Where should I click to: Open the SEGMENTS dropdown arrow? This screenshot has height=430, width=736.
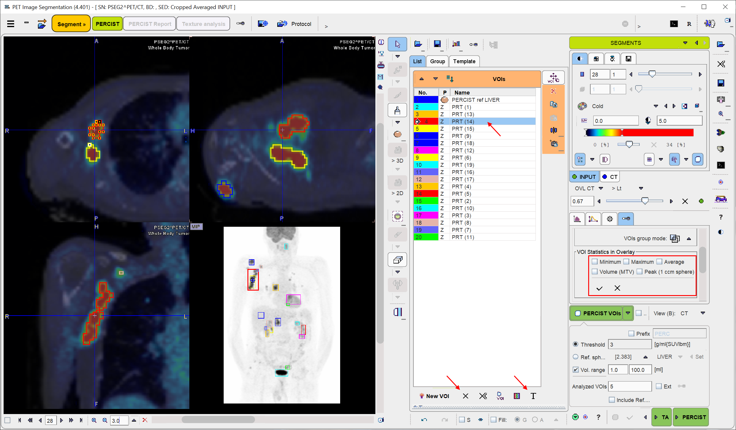click(x=685, y=43)
